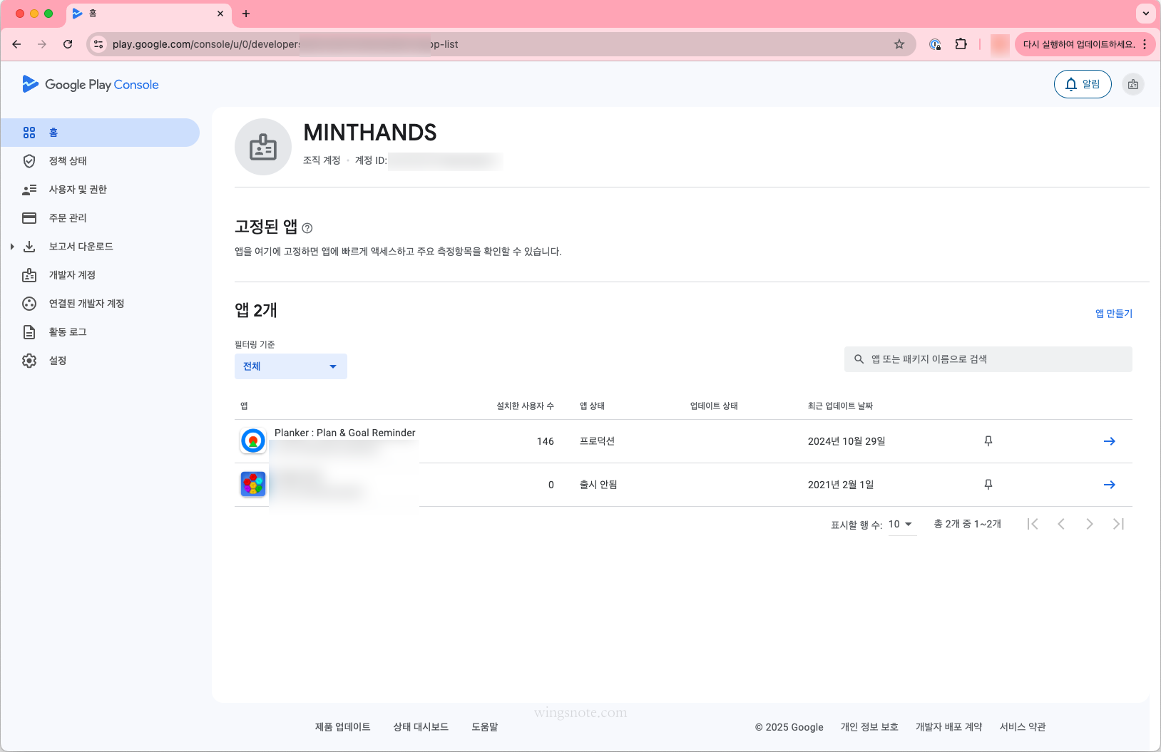Screen dimensions: 1161x752
Task: Click the 앱 상태 column header
Action: (x=592, y=406)
